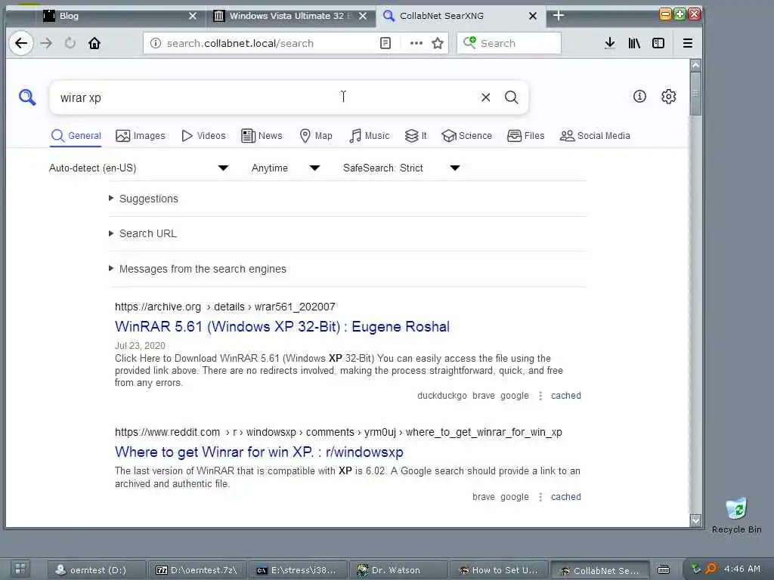Focus the browser Search box

click(509, 43)
